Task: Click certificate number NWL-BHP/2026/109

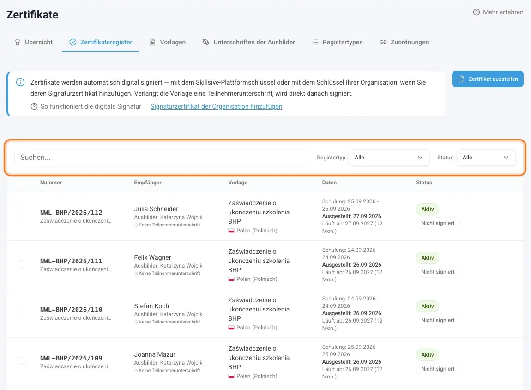Action: (x=71, y=358)
